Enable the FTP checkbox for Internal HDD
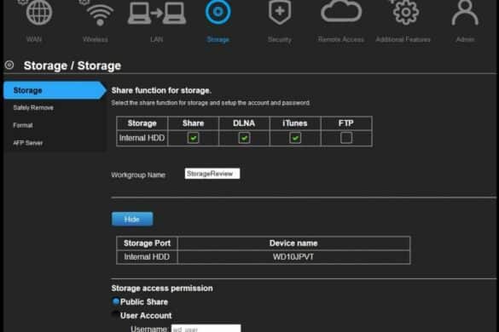This screenshot has height=332, width=499. tap(346, 138)
